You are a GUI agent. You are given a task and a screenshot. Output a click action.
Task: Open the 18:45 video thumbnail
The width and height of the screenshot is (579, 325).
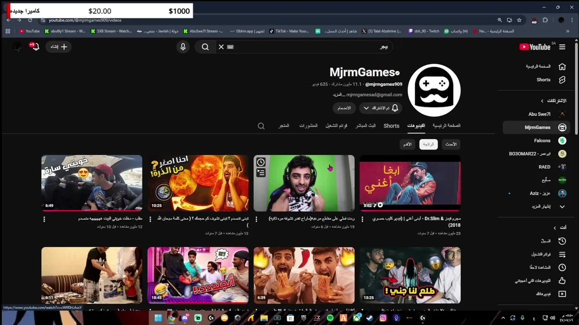click(198, 275)
